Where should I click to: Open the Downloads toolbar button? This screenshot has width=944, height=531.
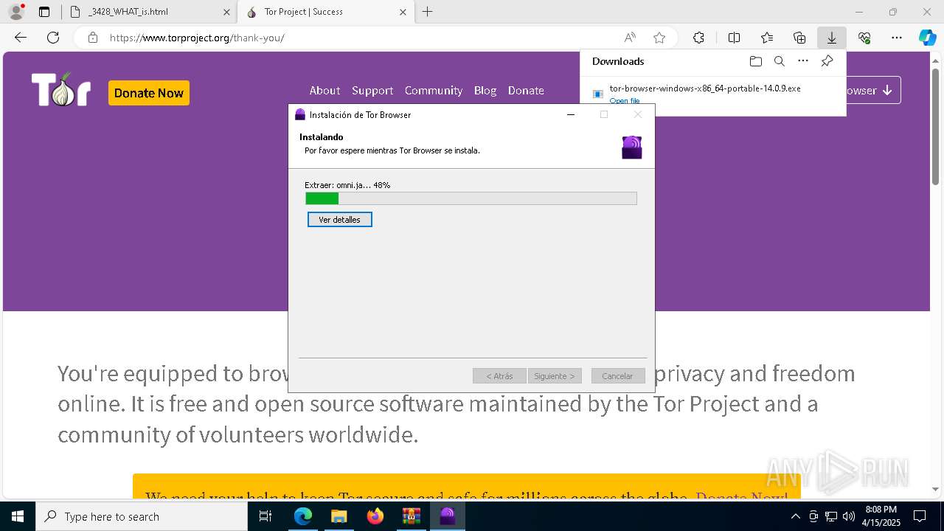pyautogui.click(x=832, y=38)
